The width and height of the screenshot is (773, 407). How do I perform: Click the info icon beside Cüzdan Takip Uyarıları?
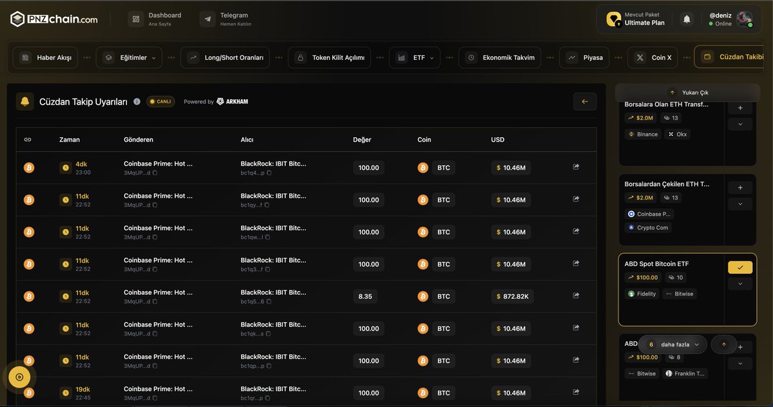point(137,102)
